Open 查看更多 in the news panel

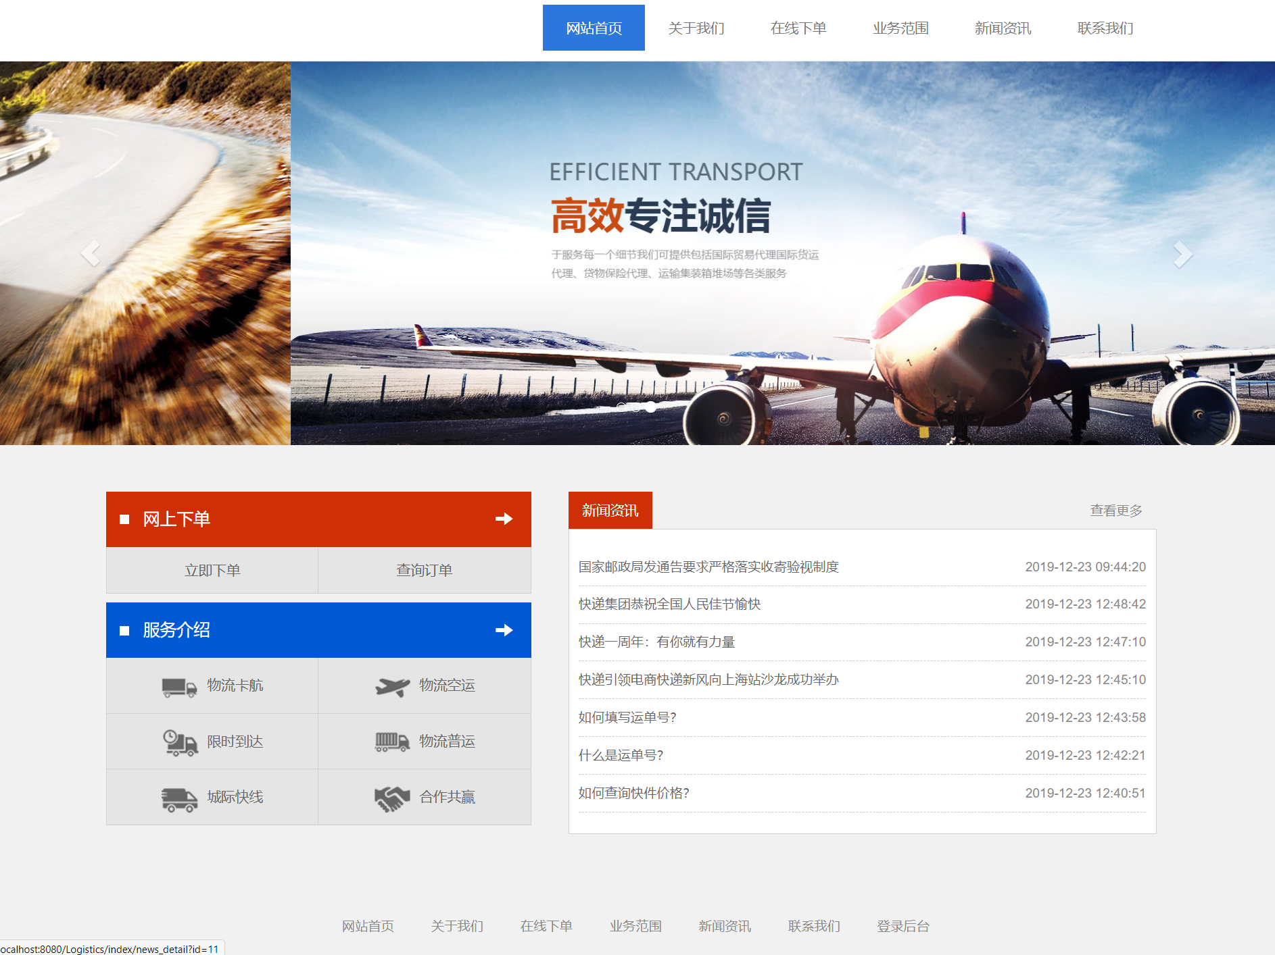(1115, 511)
